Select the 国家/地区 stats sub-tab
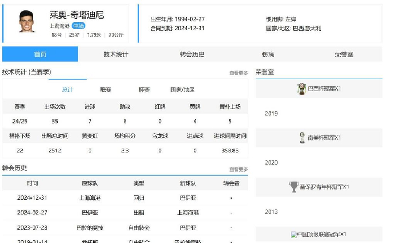Image resolution: width=395 pixels, height=243 pixels. click(182, 89)
